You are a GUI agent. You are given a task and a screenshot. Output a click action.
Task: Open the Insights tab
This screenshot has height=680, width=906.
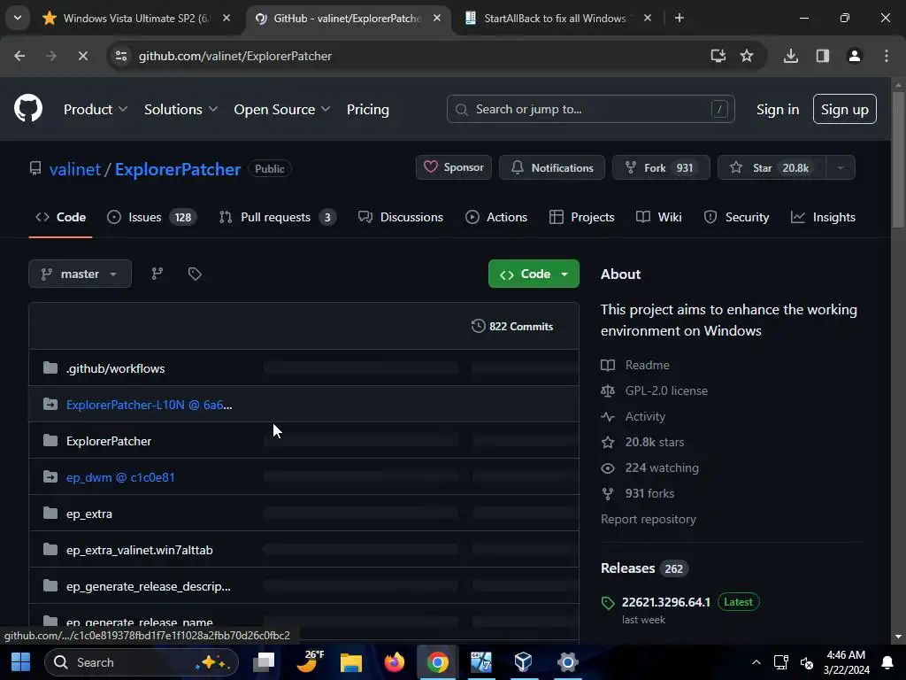[824, 218]
